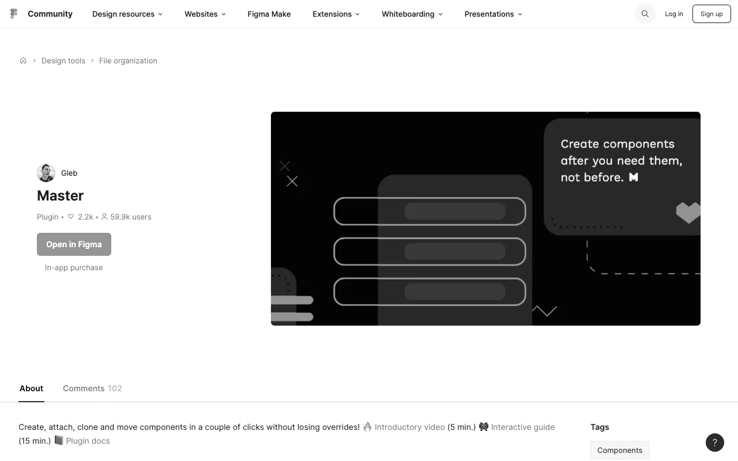Image resolution: width=738 pixels, height=461 pixels.
Task: Open the Figma Make menu item
Action: click(269, 14)
